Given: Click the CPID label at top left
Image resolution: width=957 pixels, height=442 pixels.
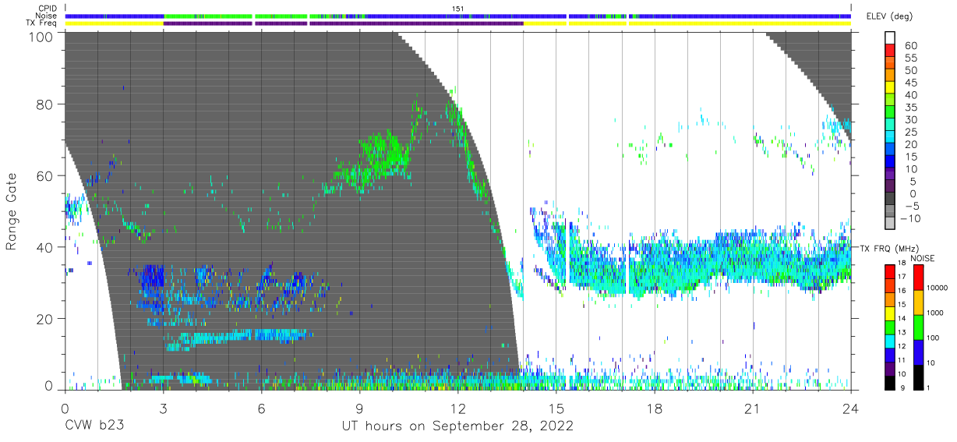Looking at the screenshot, I should click(46, 9).
